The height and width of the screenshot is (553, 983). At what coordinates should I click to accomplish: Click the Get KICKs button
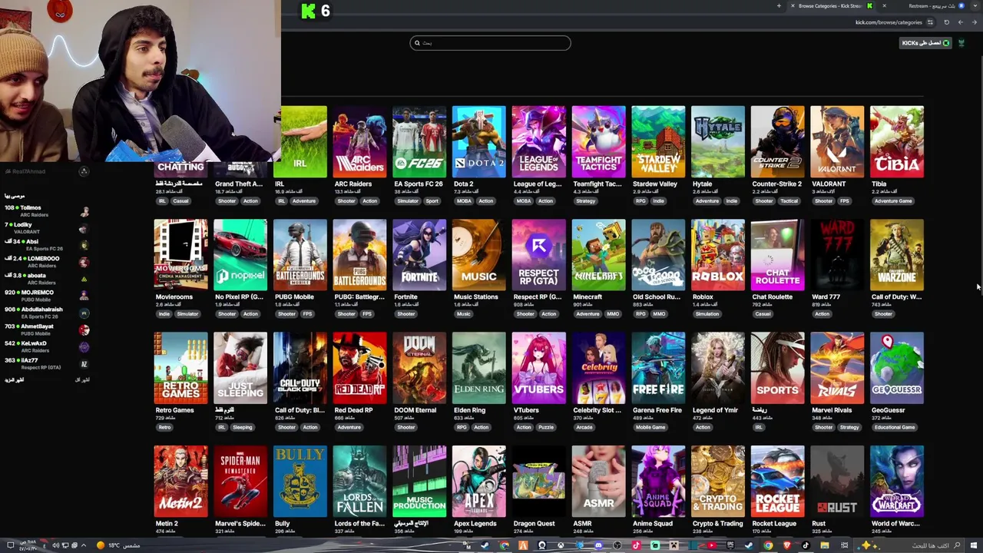(925, 43)
